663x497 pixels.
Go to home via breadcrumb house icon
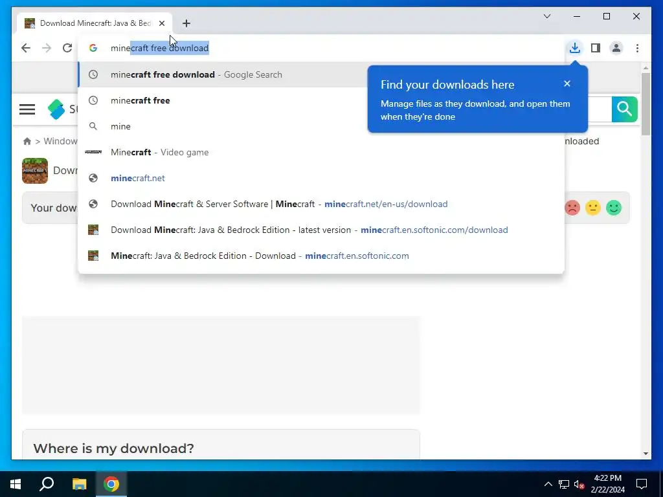(x=27, y=141)
